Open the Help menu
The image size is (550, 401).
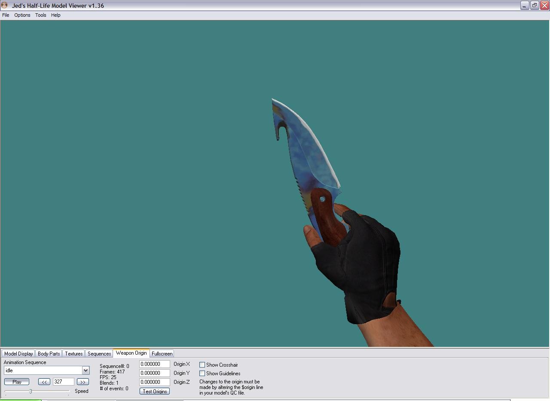(x=55, y=15)
